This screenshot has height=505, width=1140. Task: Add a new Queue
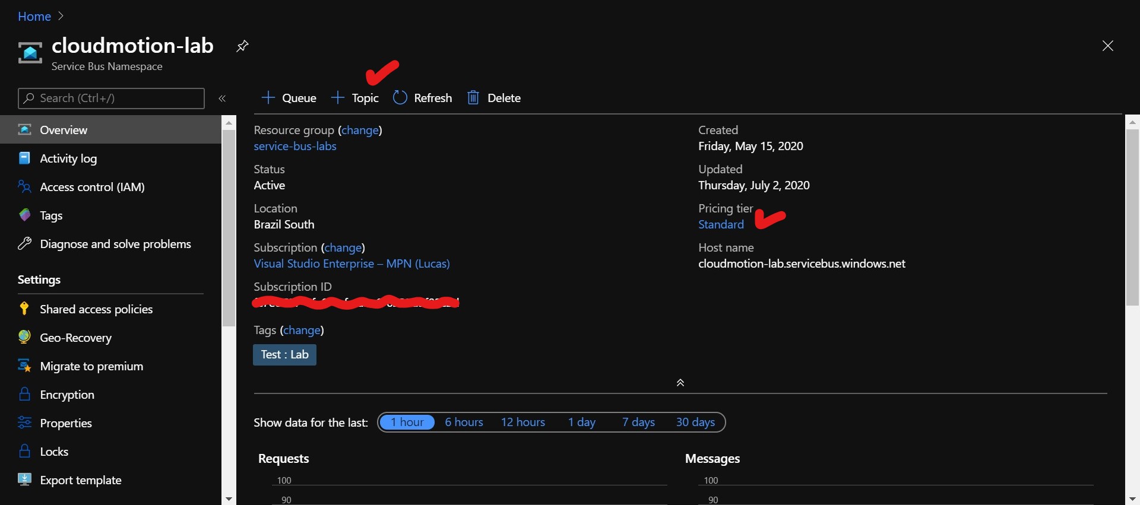(289, 98)
